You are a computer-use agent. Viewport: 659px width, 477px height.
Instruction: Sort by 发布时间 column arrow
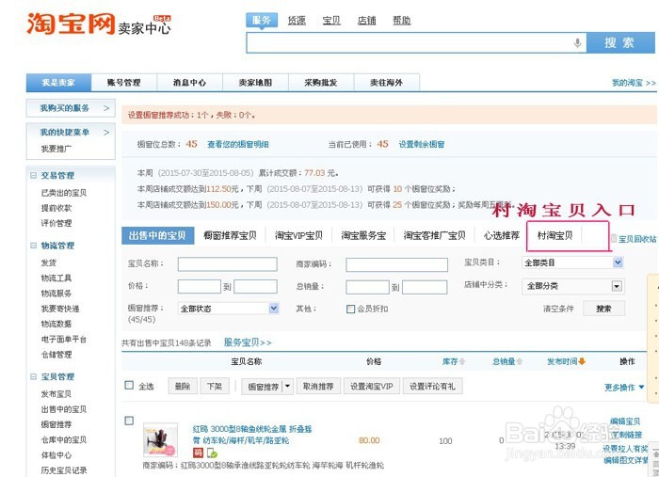[582, 361]
